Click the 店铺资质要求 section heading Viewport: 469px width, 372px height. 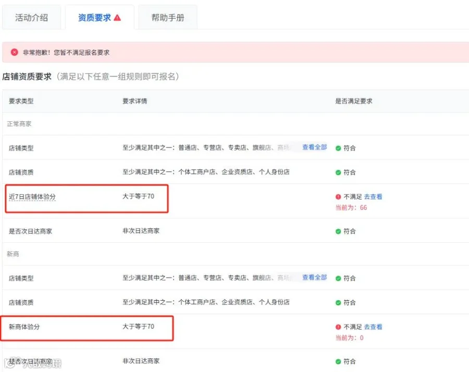pyautogui.click(x=27, y=77)
